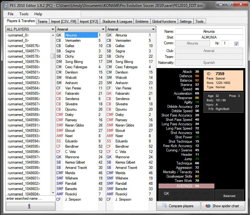Open the ALL PLAYERS dropdown
This screenshot has width=250, height=215.
(30, 29)
